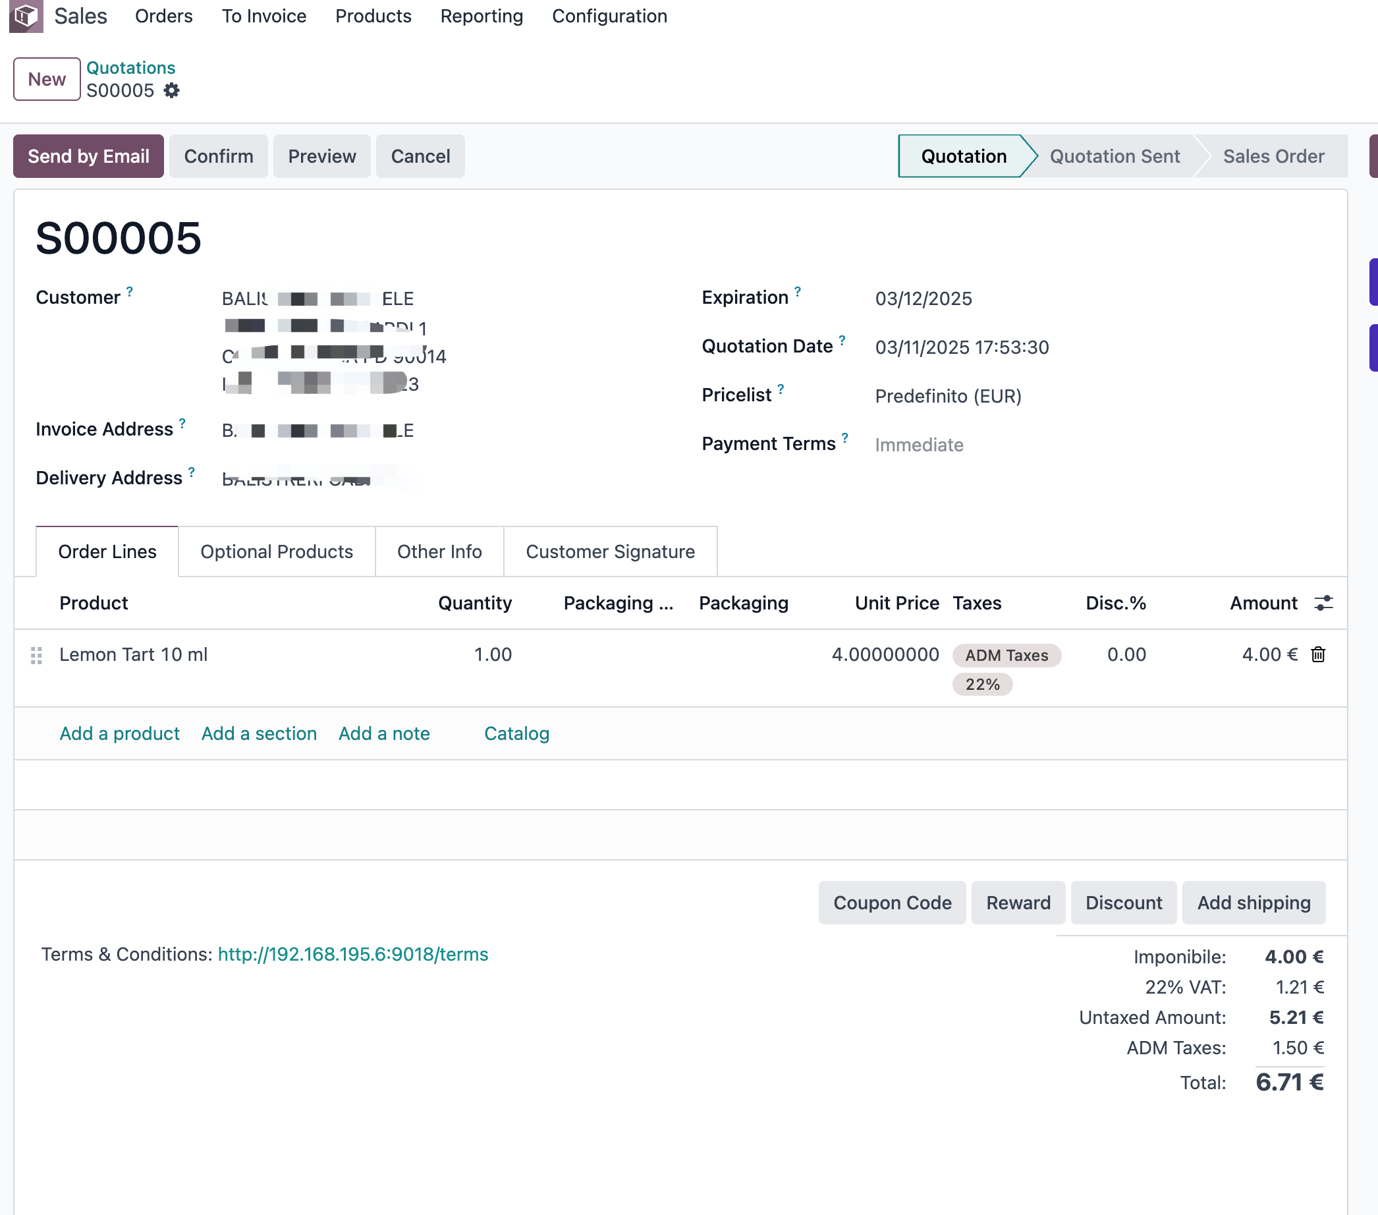Screen dimensions: 1378x1215
Task: Switch to the Optional Products tab
Action: pyautogui.click(x=277, y=551)
